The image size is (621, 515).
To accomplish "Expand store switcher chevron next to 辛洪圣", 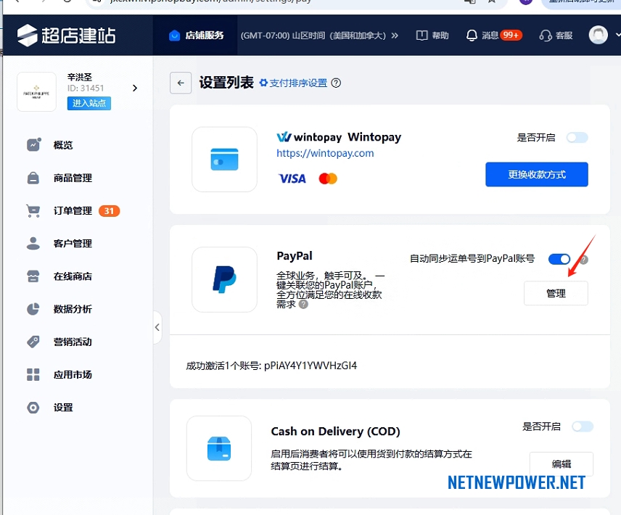I will [135, 88].
